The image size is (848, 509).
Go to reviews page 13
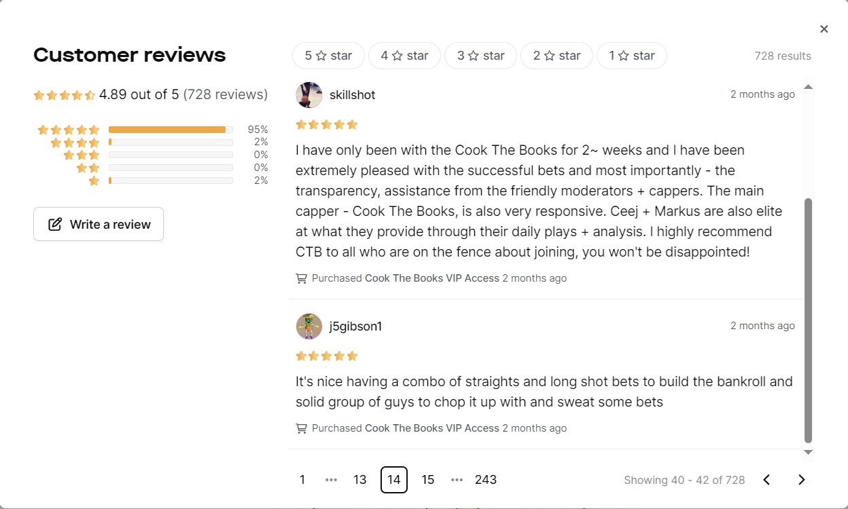(360, 480)
